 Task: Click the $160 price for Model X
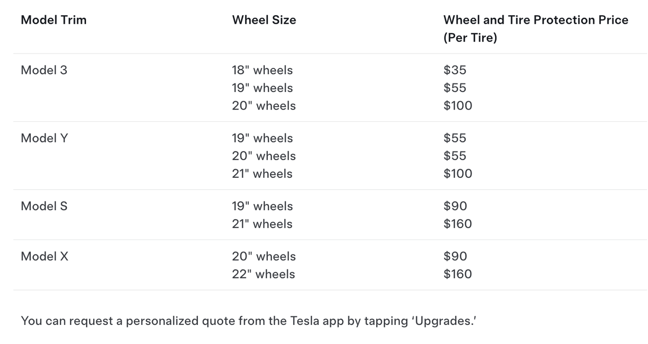(458, 274)
